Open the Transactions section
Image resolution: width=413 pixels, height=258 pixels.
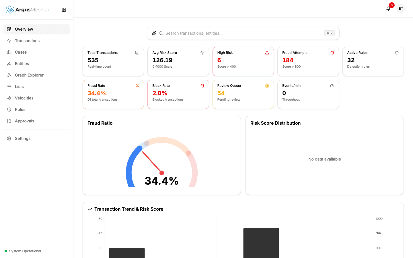(27, 40)
